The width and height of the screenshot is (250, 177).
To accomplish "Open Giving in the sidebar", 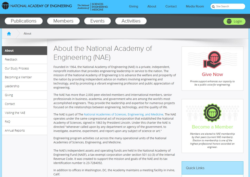I will 25,95.
